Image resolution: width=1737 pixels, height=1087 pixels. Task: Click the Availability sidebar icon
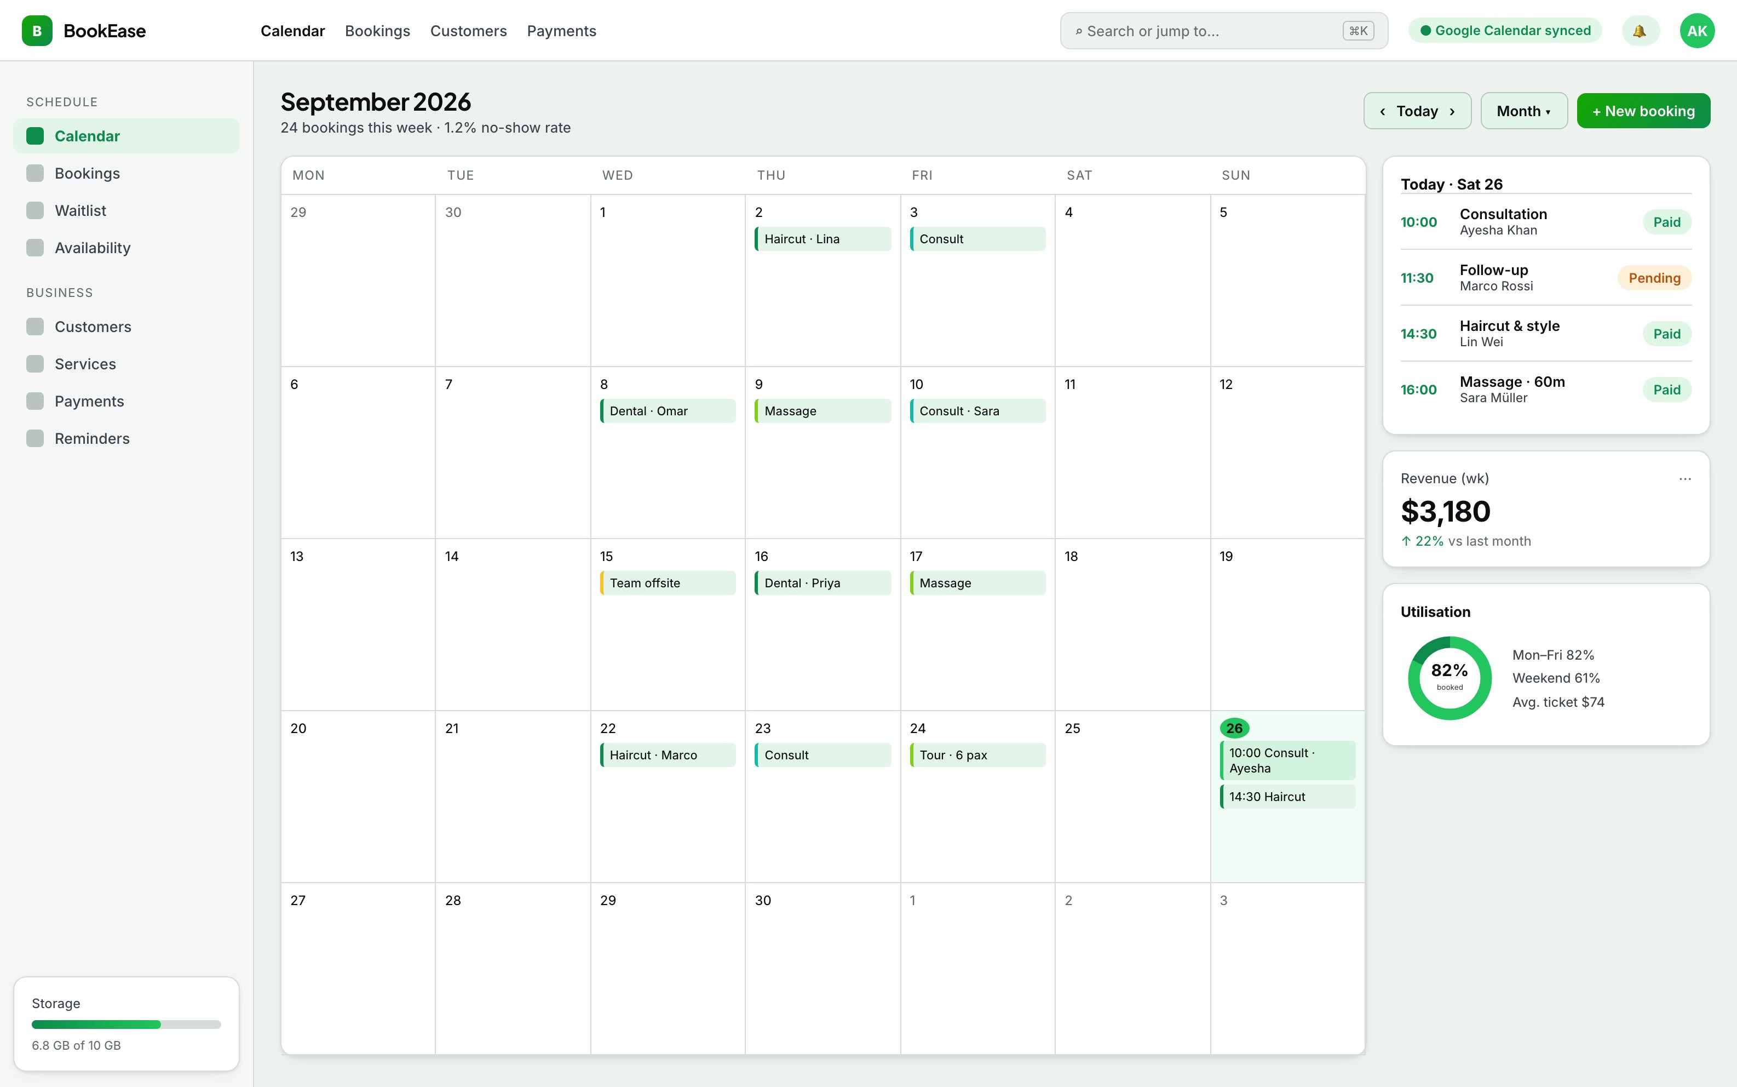(35, 248)
